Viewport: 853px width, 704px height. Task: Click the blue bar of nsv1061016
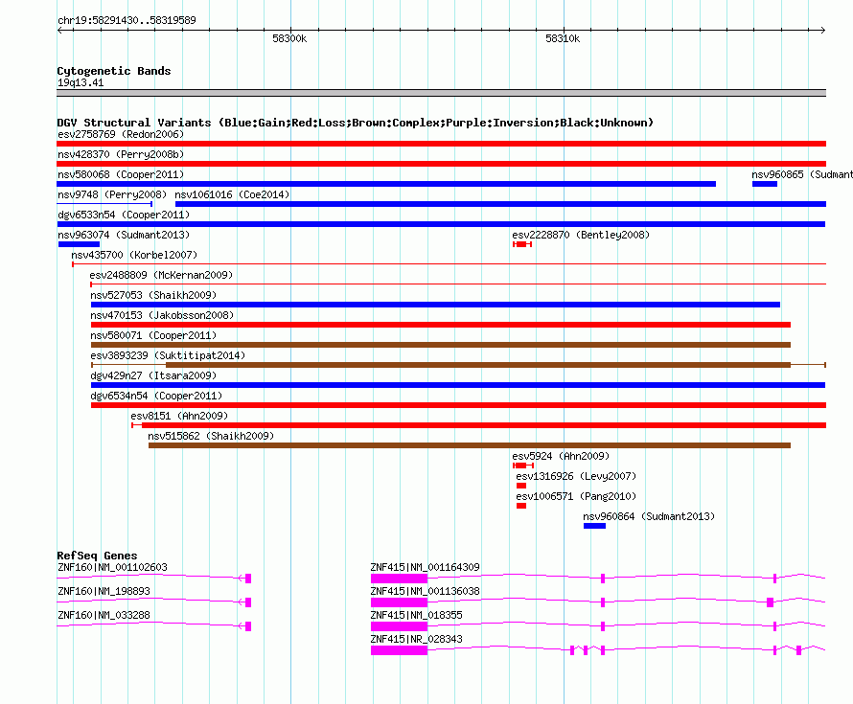point(500,204)
